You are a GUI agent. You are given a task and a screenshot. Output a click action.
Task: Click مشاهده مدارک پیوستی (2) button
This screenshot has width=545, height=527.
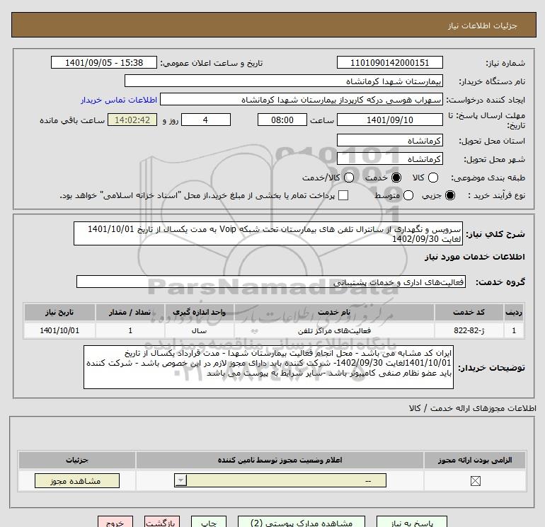pos(302,522)
